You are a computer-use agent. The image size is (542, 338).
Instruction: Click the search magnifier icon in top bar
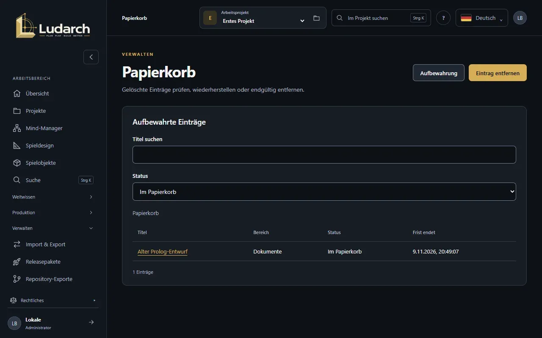coord(340,18)
